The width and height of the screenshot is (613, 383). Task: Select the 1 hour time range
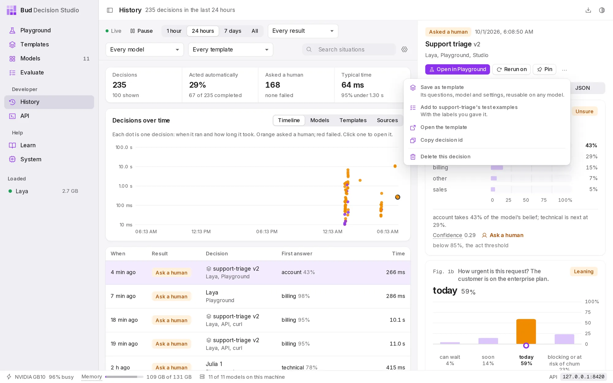[x=174, y=31]
